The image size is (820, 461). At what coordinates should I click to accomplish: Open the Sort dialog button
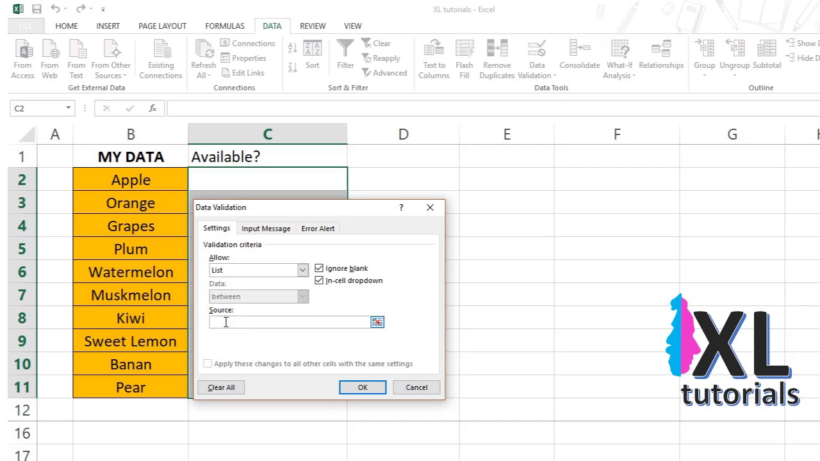313,55
